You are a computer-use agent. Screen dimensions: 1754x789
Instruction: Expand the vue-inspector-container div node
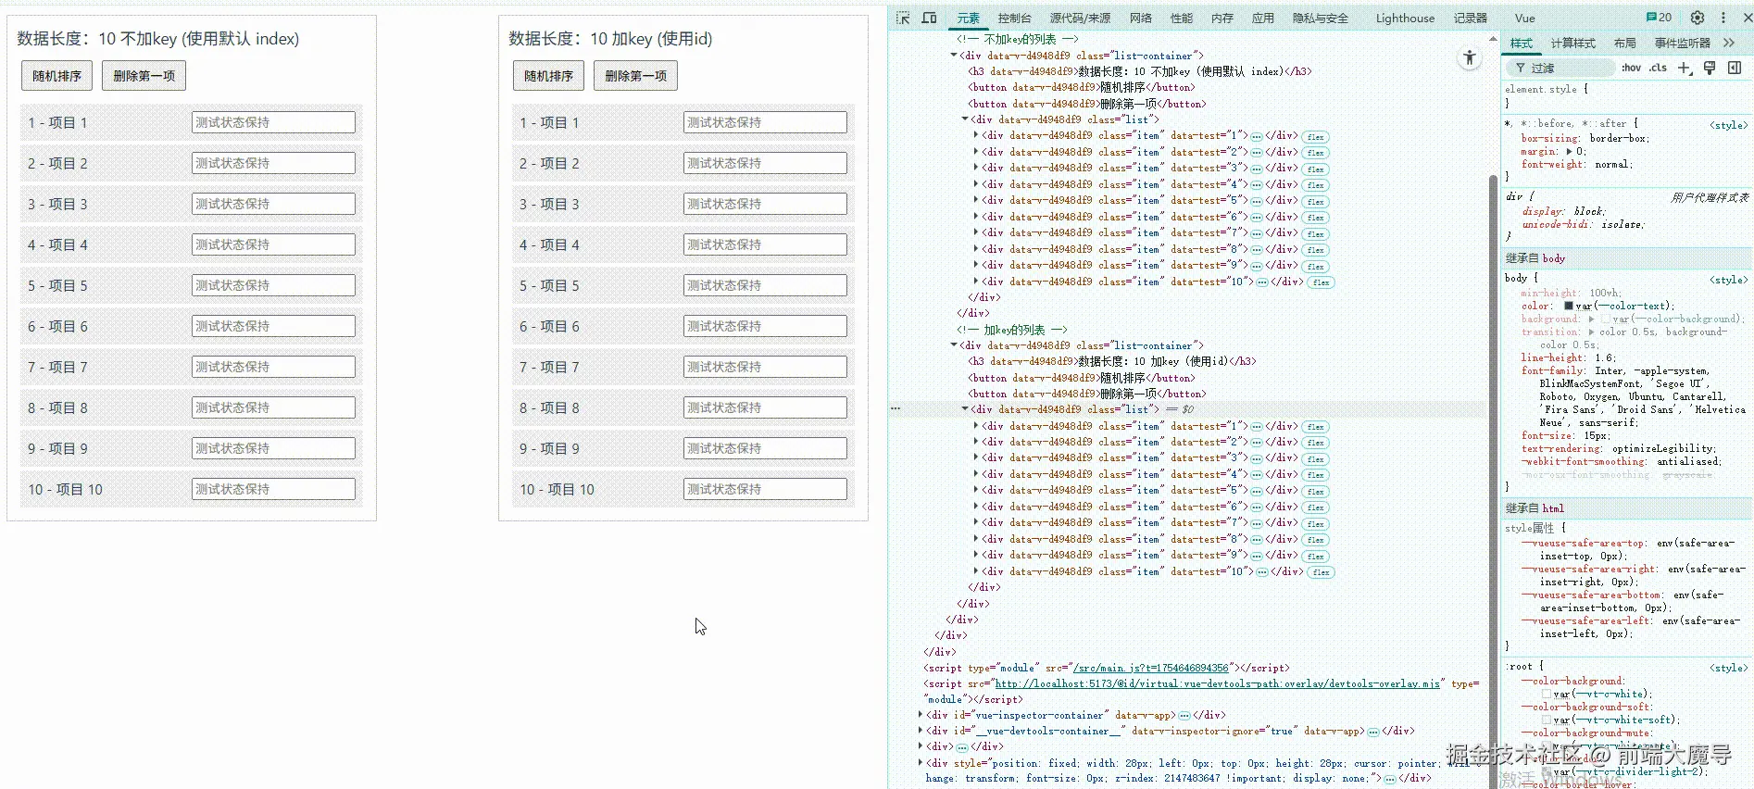coord(921,715)
